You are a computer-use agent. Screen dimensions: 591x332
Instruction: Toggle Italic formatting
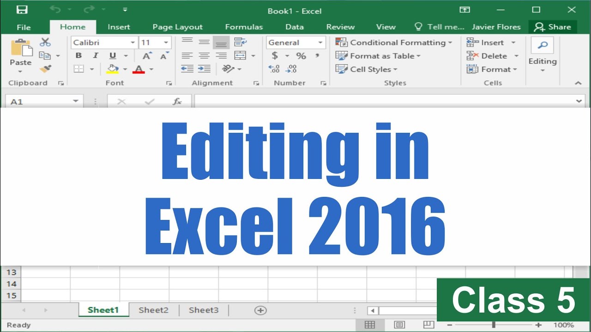tap(96, 56)
